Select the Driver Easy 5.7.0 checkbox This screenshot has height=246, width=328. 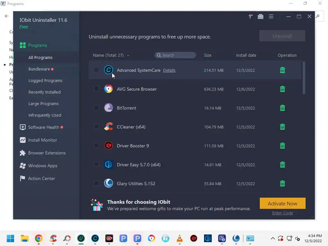click(x=96, y=164)
